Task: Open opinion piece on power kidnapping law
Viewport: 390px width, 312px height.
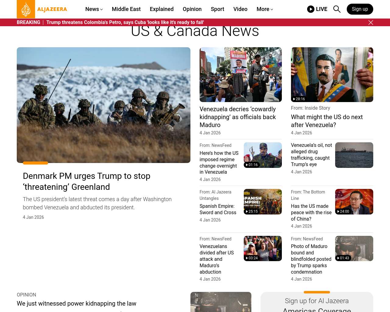Action: pos(76,303)
